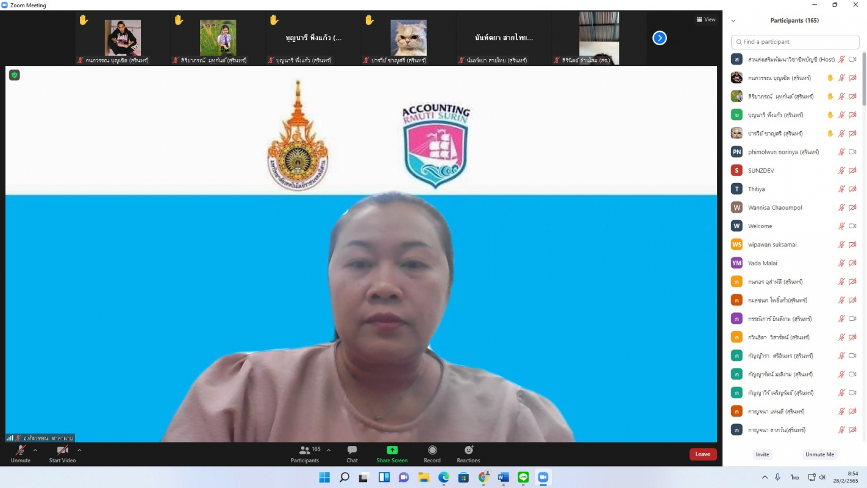Expand arrow next to Participants count
This screenshot has width=867, height=488.
[x=329, y=450]
